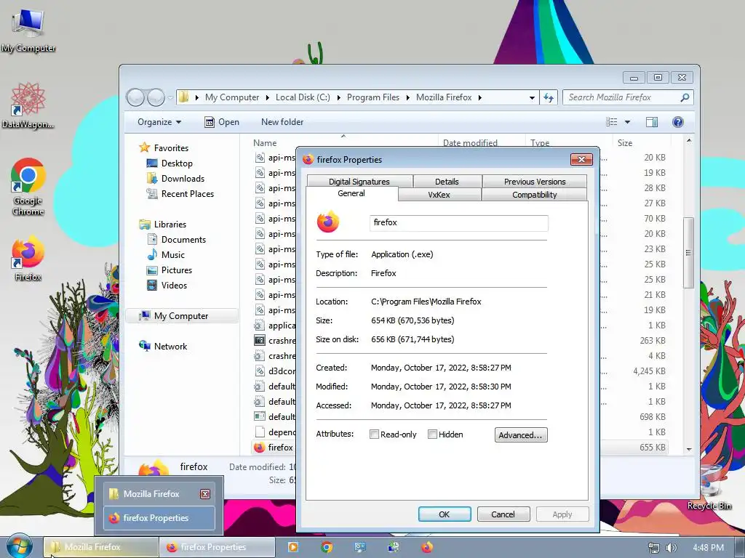Screen dimensions: 745x558
Task: Select firefox file icon in list
Action: [x=260, y=447]
